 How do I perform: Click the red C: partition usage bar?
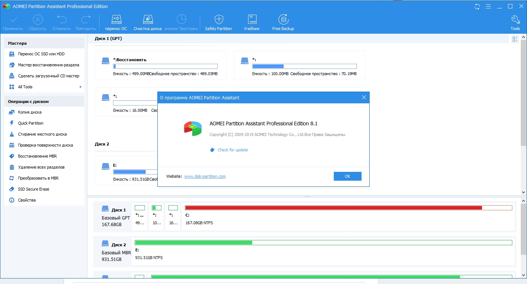[348, 208]
